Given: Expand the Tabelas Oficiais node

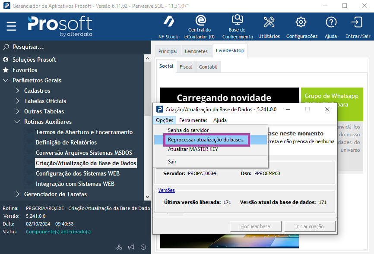Looking at the screenshot, I should [18, 101].
